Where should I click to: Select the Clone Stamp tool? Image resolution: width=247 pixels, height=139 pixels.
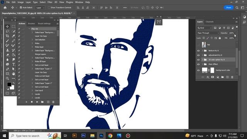[7, 50]
